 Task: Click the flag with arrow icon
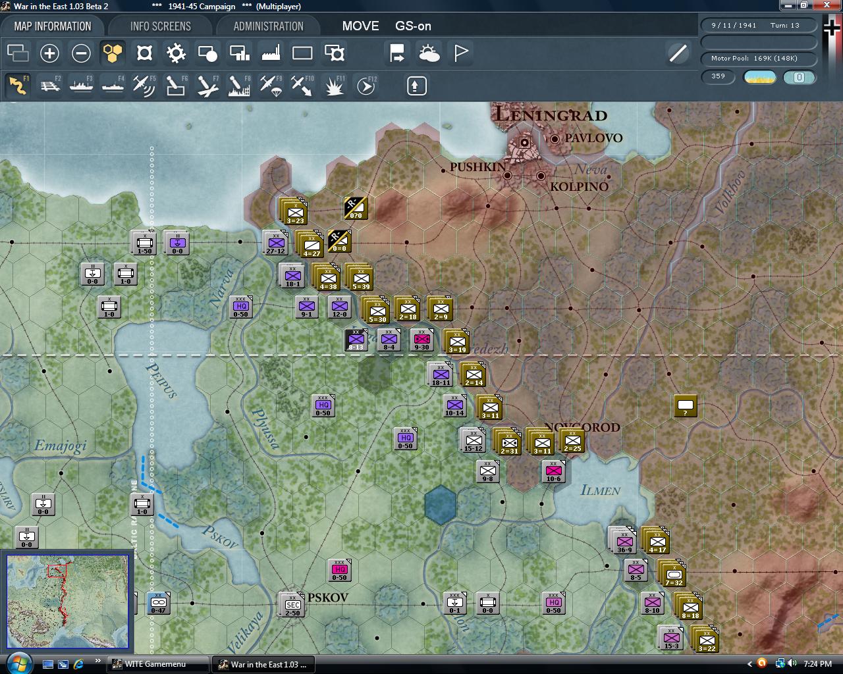397,53
